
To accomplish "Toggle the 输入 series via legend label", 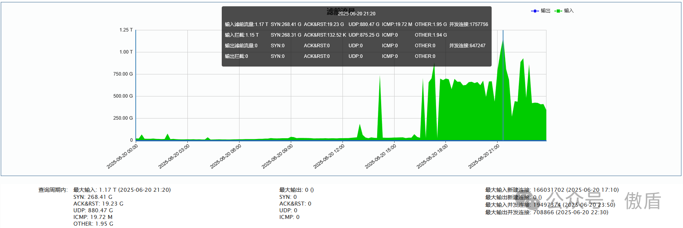I will (569, 11).
